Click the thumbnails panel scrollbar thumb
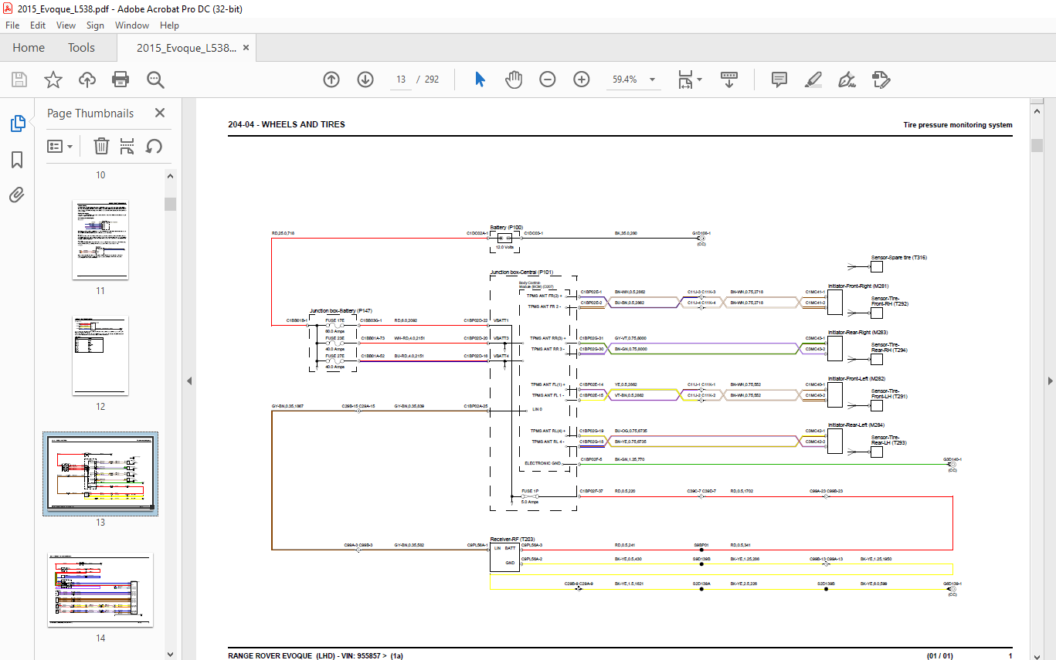The height and width of the screenshot is (660, 1056). [x=170, y=204]
